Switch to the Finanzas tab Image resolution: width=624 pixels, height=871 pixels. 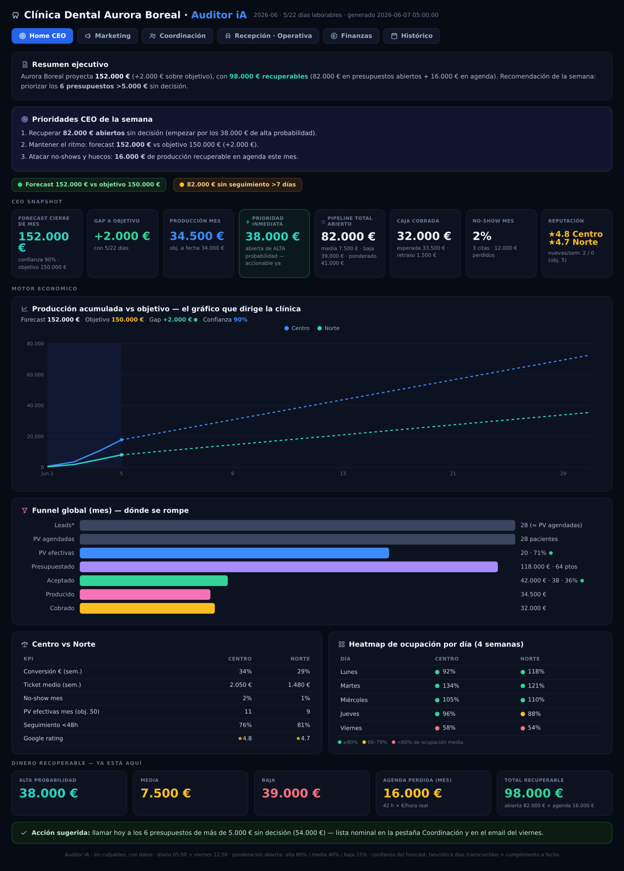pyautogui.click(x=351, y=36)
